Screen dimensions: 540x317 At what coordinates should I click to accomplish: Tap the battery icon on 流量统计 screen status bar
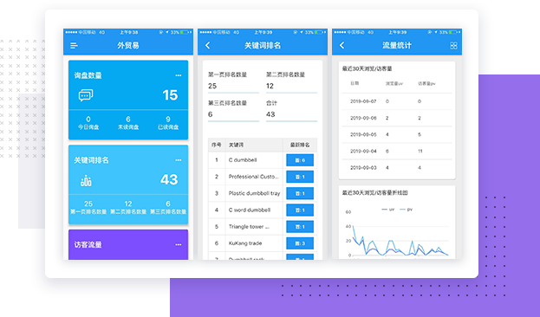tap(453, 32)
